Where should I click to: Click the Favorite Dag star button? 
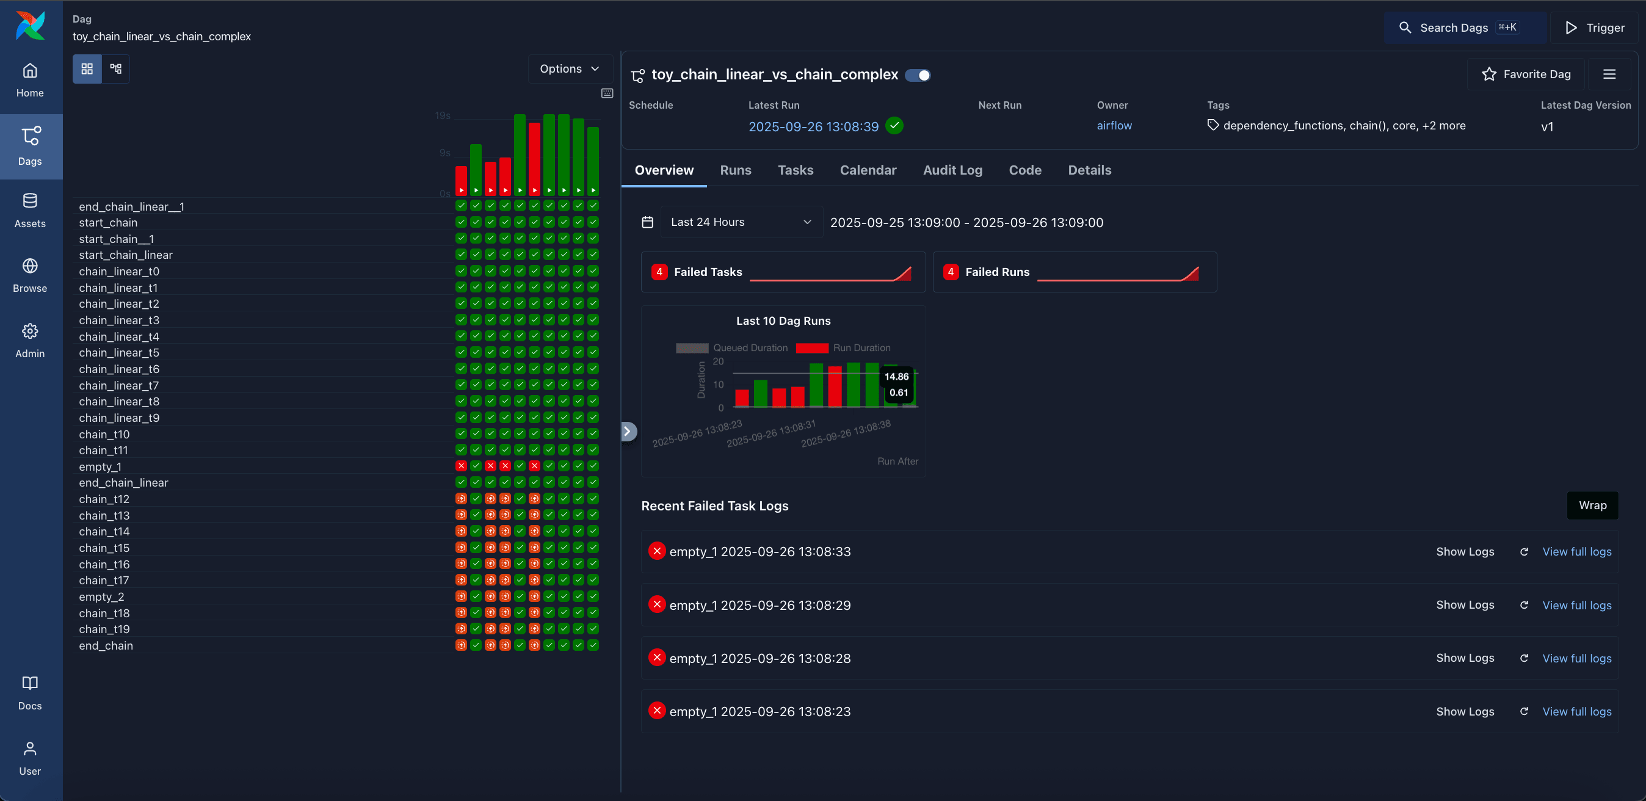point(1526,74)
